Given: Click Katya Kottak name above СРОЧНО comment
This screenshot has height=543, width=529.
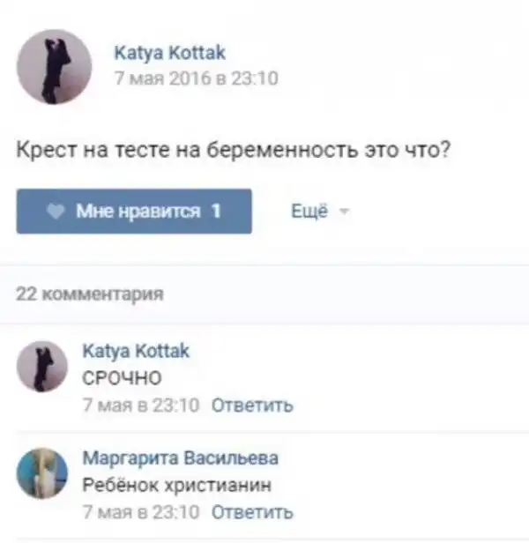Looking at the screenshot, I should pos(135,352).
